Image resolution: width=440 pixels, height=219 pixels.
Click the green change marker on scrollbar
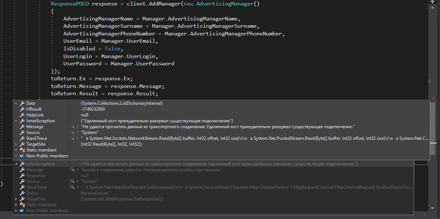click(429, 81)
